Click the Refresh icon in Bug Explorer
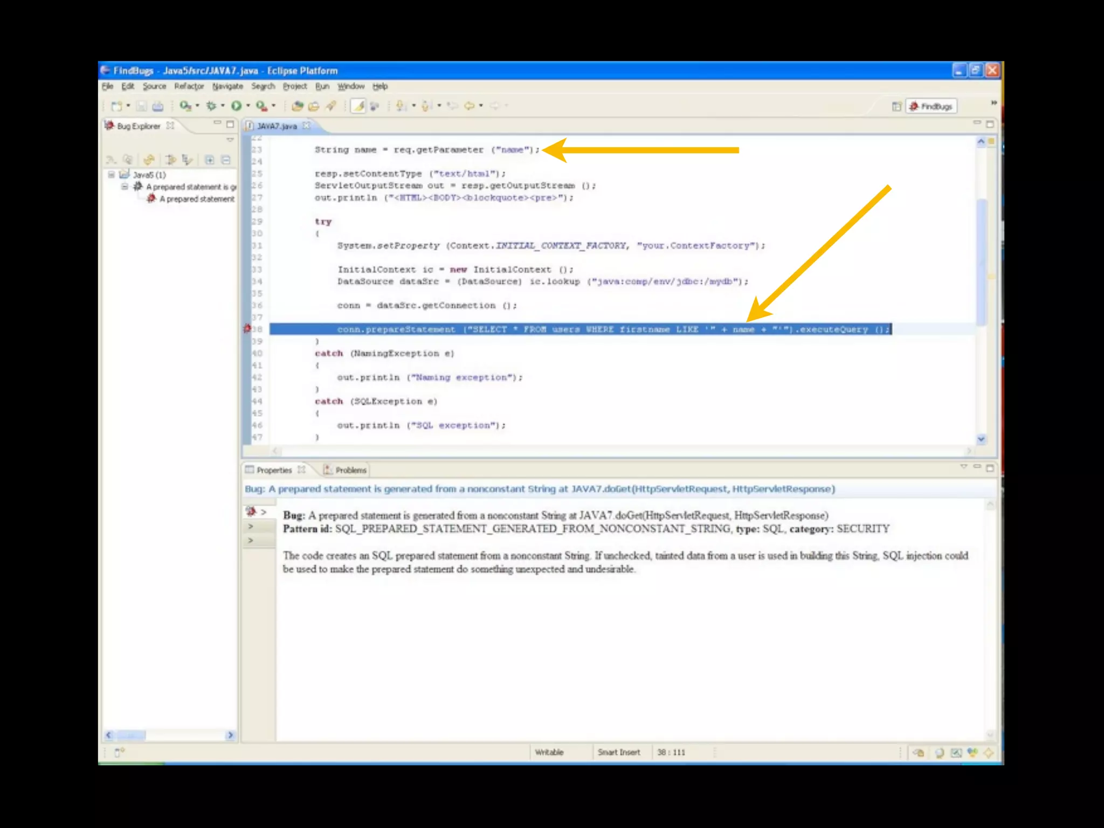This screenshot has width=1104, height=828. pos(149,160)
